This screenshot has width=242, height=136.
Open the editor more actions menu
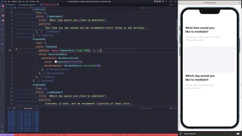coord(175,5)
